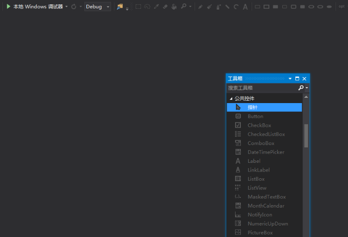The image size is (348, 237).
Task: Select the ComboBox control
Action: click(261, 143)
